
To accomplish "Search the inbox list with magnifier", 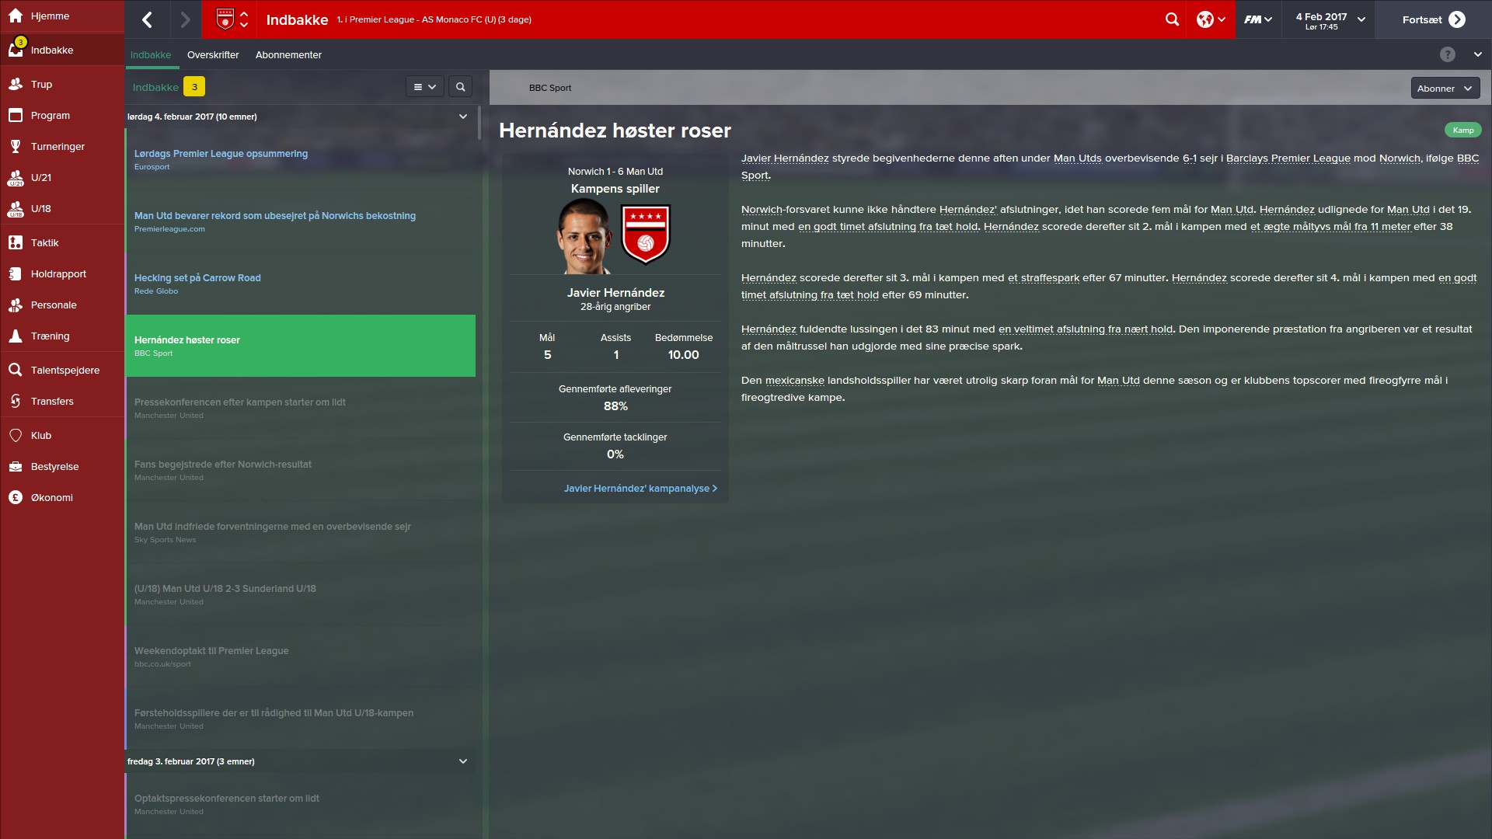I will pos(460,87).
